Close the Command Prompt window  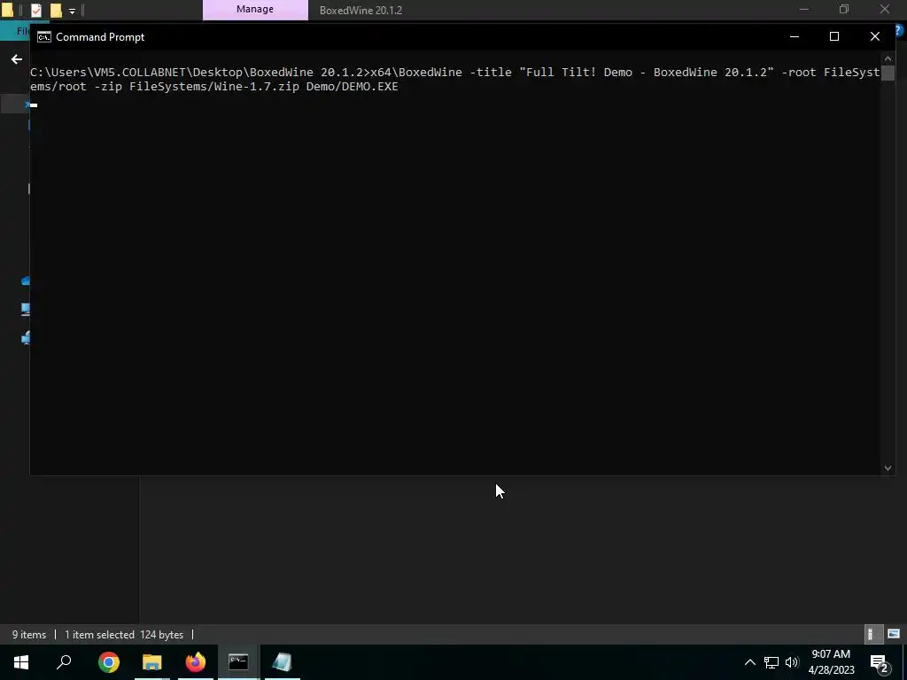(x=874, y=36)
